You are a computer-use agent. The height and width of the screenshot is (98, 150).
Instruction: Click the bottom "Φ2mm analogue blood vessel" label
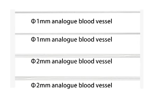tap(71, 85)
